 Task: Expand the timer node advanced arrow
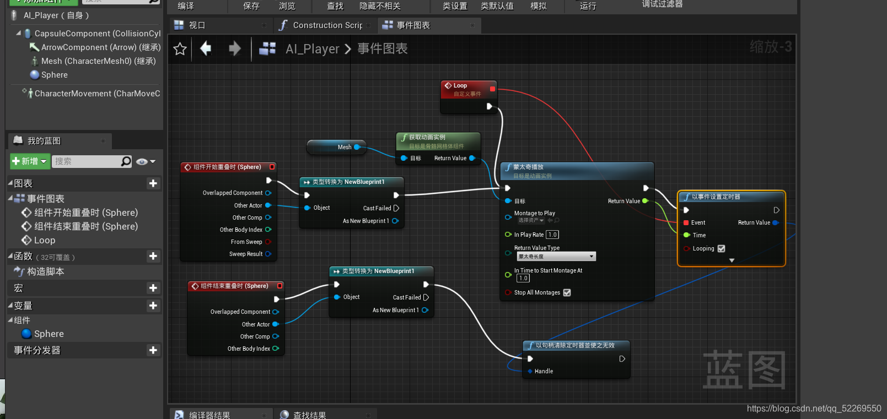(x=732, y=260)
